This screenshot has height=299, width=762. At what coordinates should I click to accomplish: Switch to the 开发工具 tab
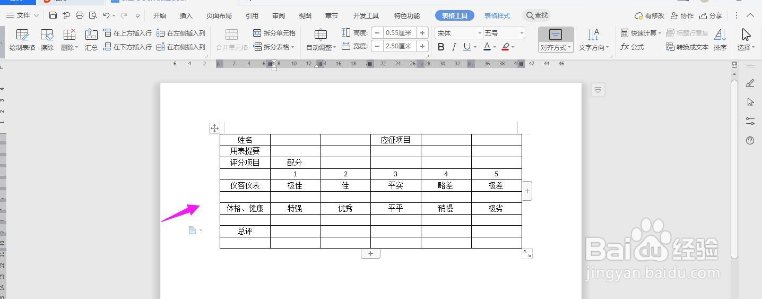[366, 15]
